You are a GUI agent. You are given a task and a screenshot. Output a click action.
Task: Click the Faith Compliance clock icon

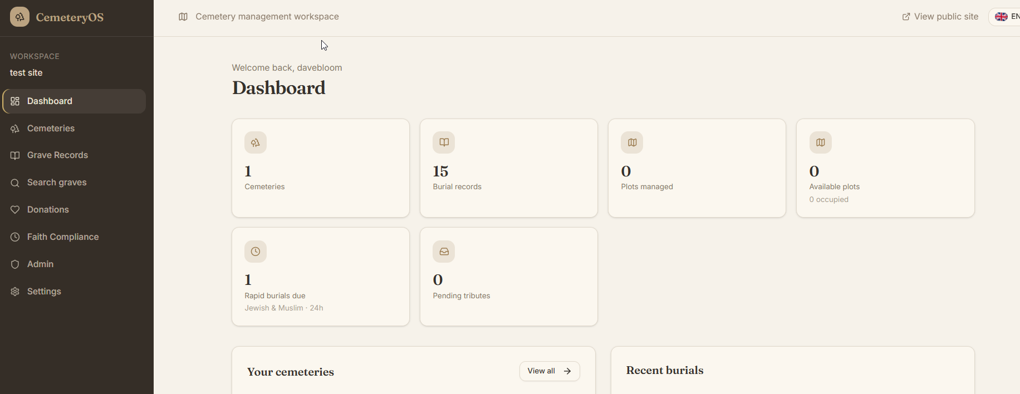(x=15, y=237)
